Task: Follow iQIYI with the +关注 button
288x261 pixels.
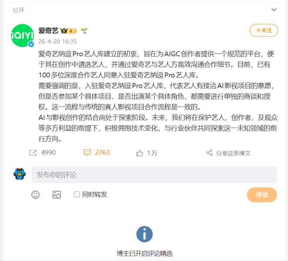Action: [264, 30]
